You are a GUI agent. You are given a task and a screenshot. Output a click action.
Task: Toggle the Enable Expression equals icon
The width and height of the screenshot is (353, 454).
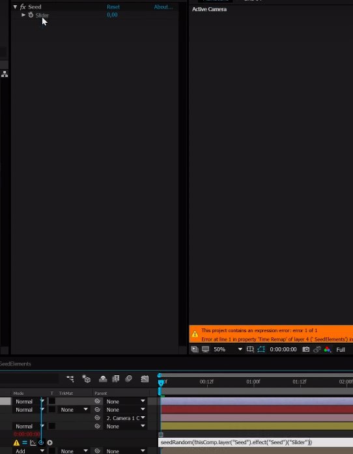(x=25, y=442)
